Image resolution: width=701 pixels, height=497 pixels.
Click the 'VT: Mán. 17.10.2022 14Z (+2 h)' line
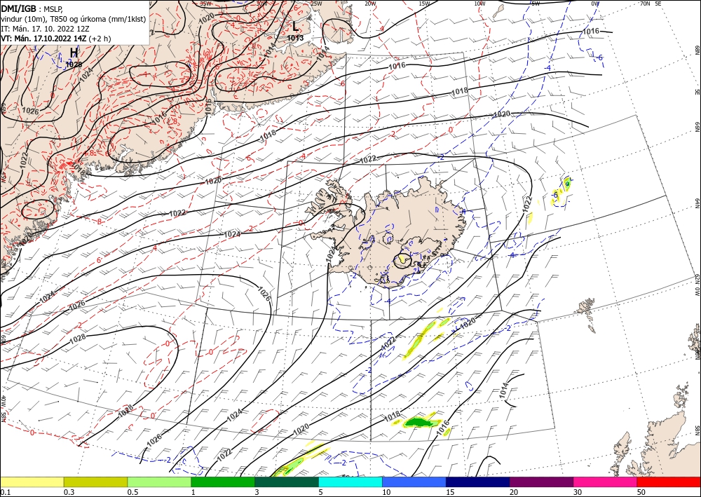[x=56, y=39]
